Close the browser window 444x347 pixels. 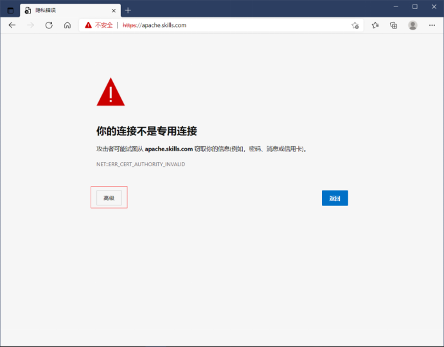tap(434, 6)
